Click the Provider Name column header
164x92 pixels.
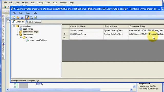click(x=116, y=27)
